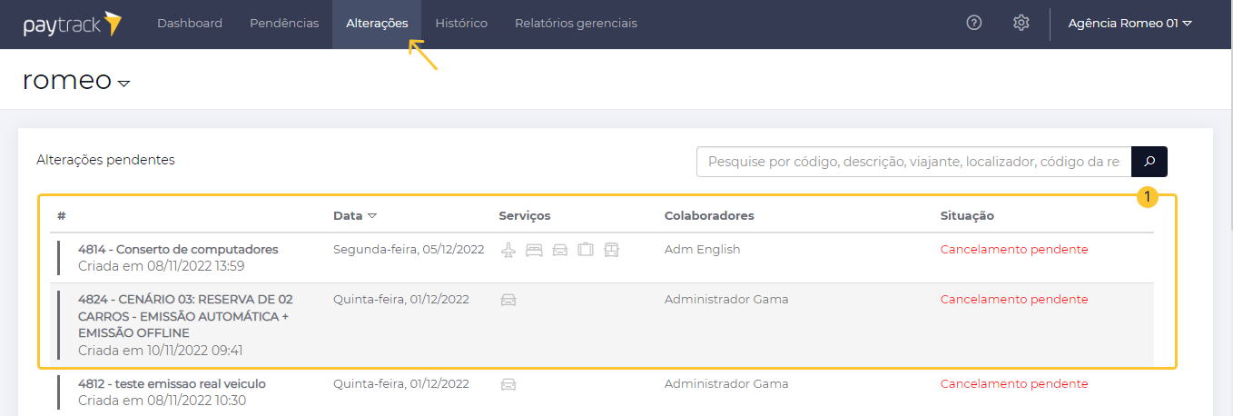Click the hotel bed icon for request 4814

pyautogui.click(x=534, y=250)
